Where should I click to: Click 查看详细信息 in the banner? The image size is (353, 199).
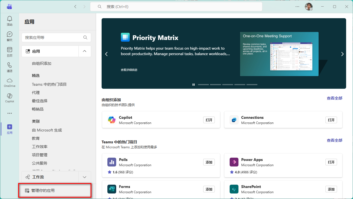pyautogui.click(x=129, y=70)
